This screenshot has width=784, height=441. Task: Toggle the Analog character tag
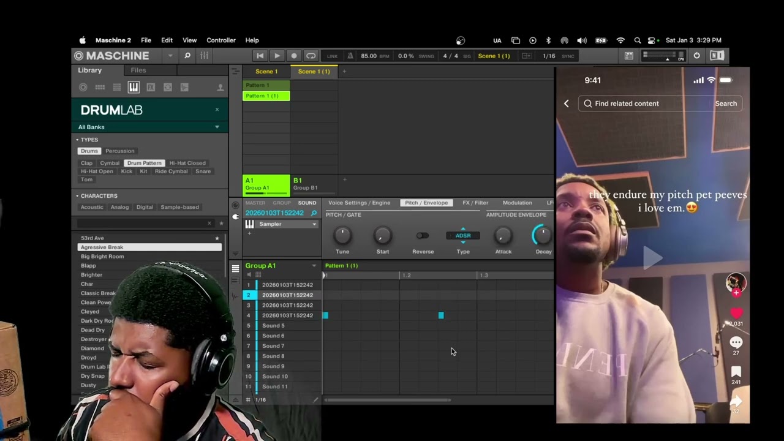click(x=119, y=207)
